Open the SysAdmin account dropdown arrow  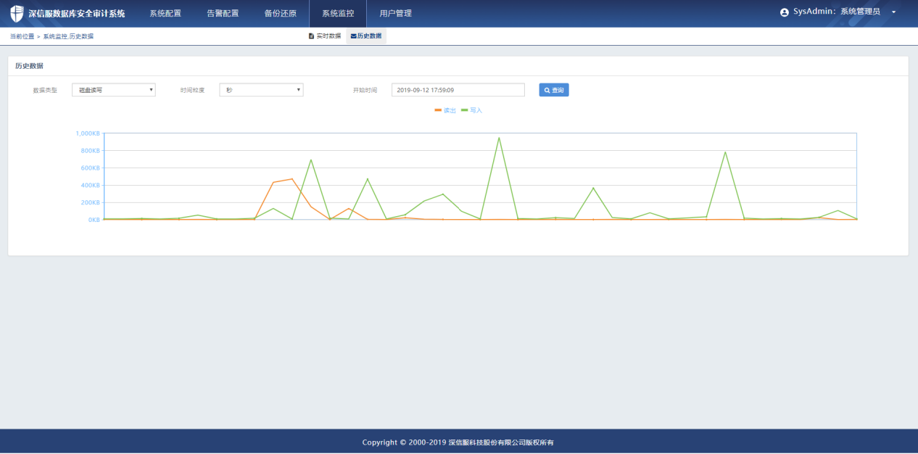point(893,12)
